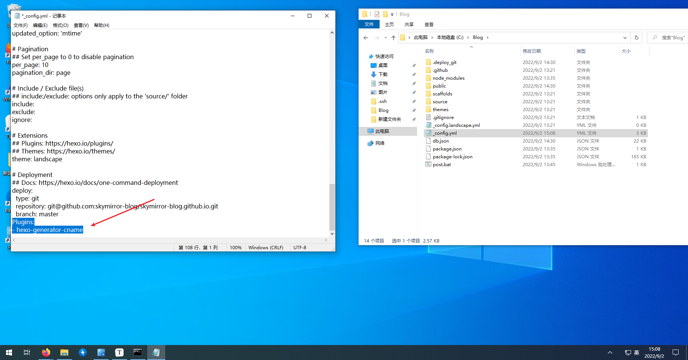Click the _config.yml file name
The height and width of the screenshot is (360, 688).
[445, 133]
